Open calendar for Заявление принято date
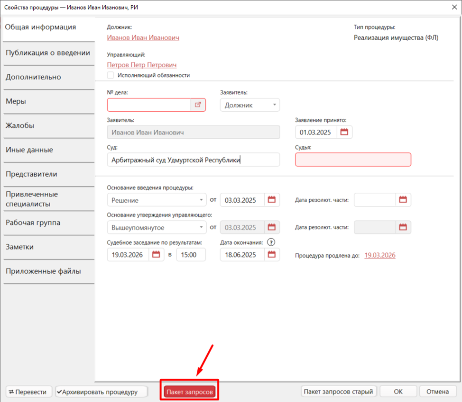This screenshot has width=462, height=402. 344,132
